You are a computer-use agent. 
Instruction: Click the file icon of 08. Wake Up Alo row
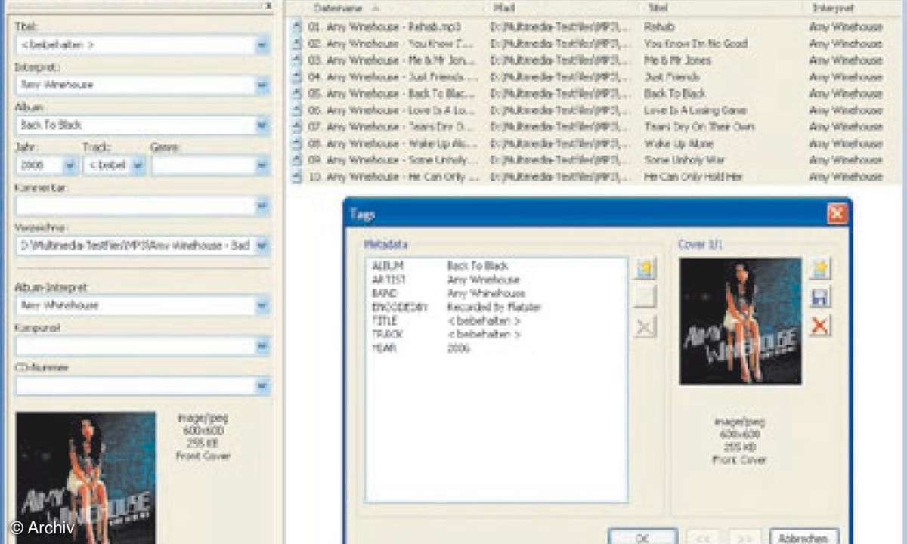(x=296, y=144)
